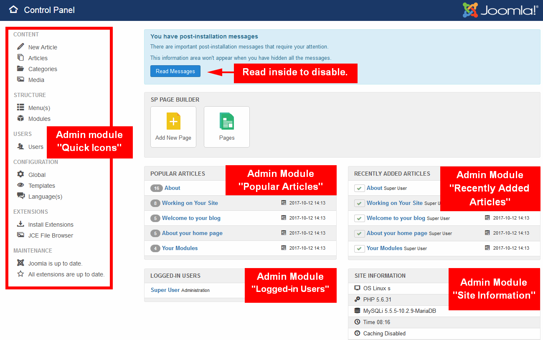Screen dimensions: 543x340
Task: Click the New Article pencil icon
Action: [20, 47]
